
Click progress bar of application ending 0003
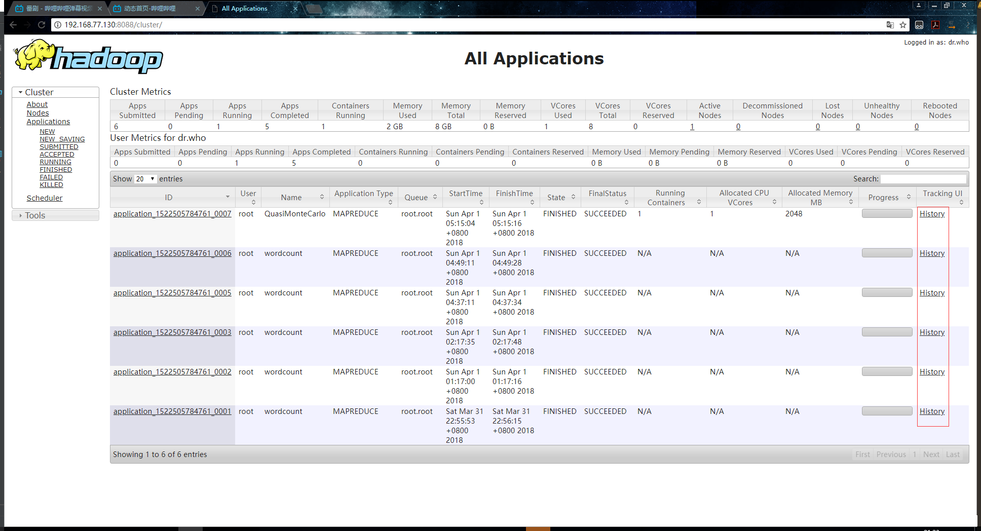pos(887,332)
